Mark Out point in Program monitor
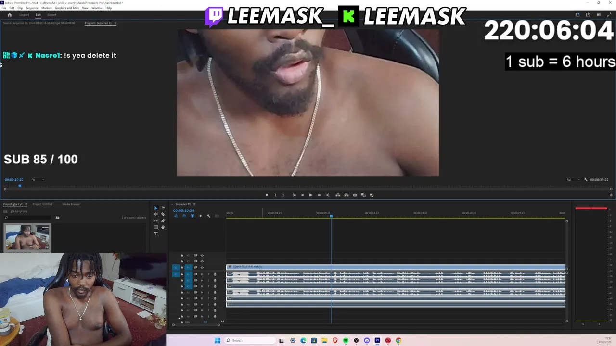Screen dimensions: 616x346 (283, 195)
